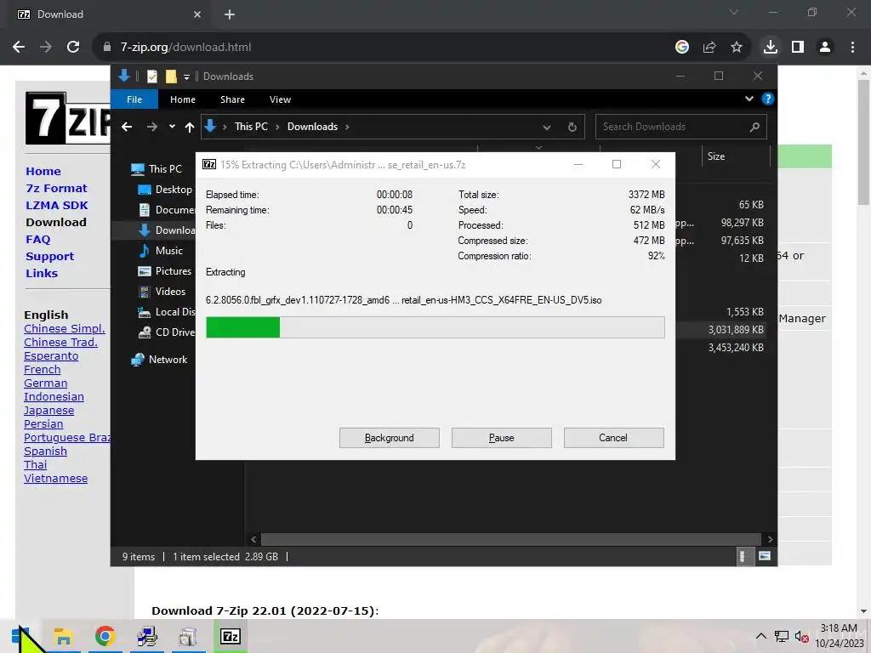Click Downloads in address breadcrumb
Screen dimensions: 871x653
312,127
